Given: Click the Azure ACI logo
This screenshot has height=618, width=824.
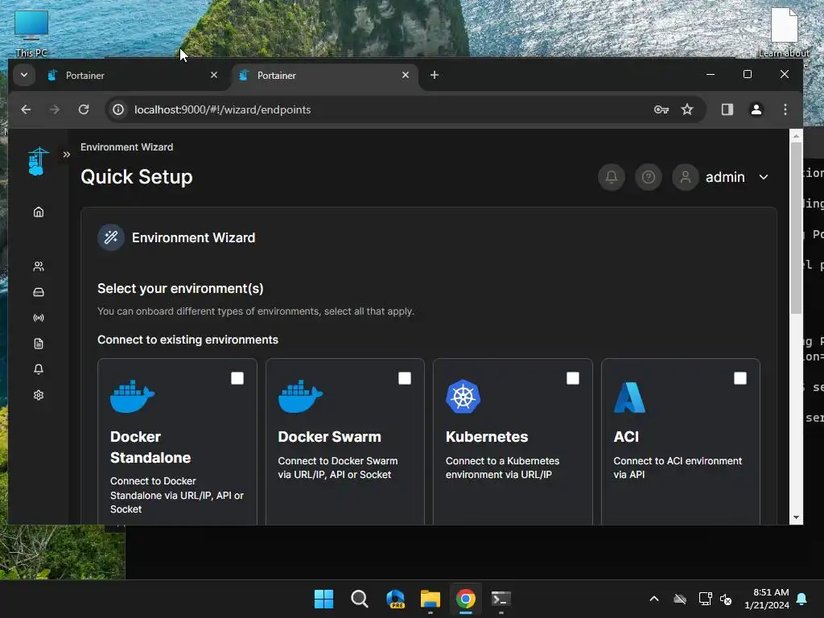Looking at the screenshot, I should tap(629, 398).
